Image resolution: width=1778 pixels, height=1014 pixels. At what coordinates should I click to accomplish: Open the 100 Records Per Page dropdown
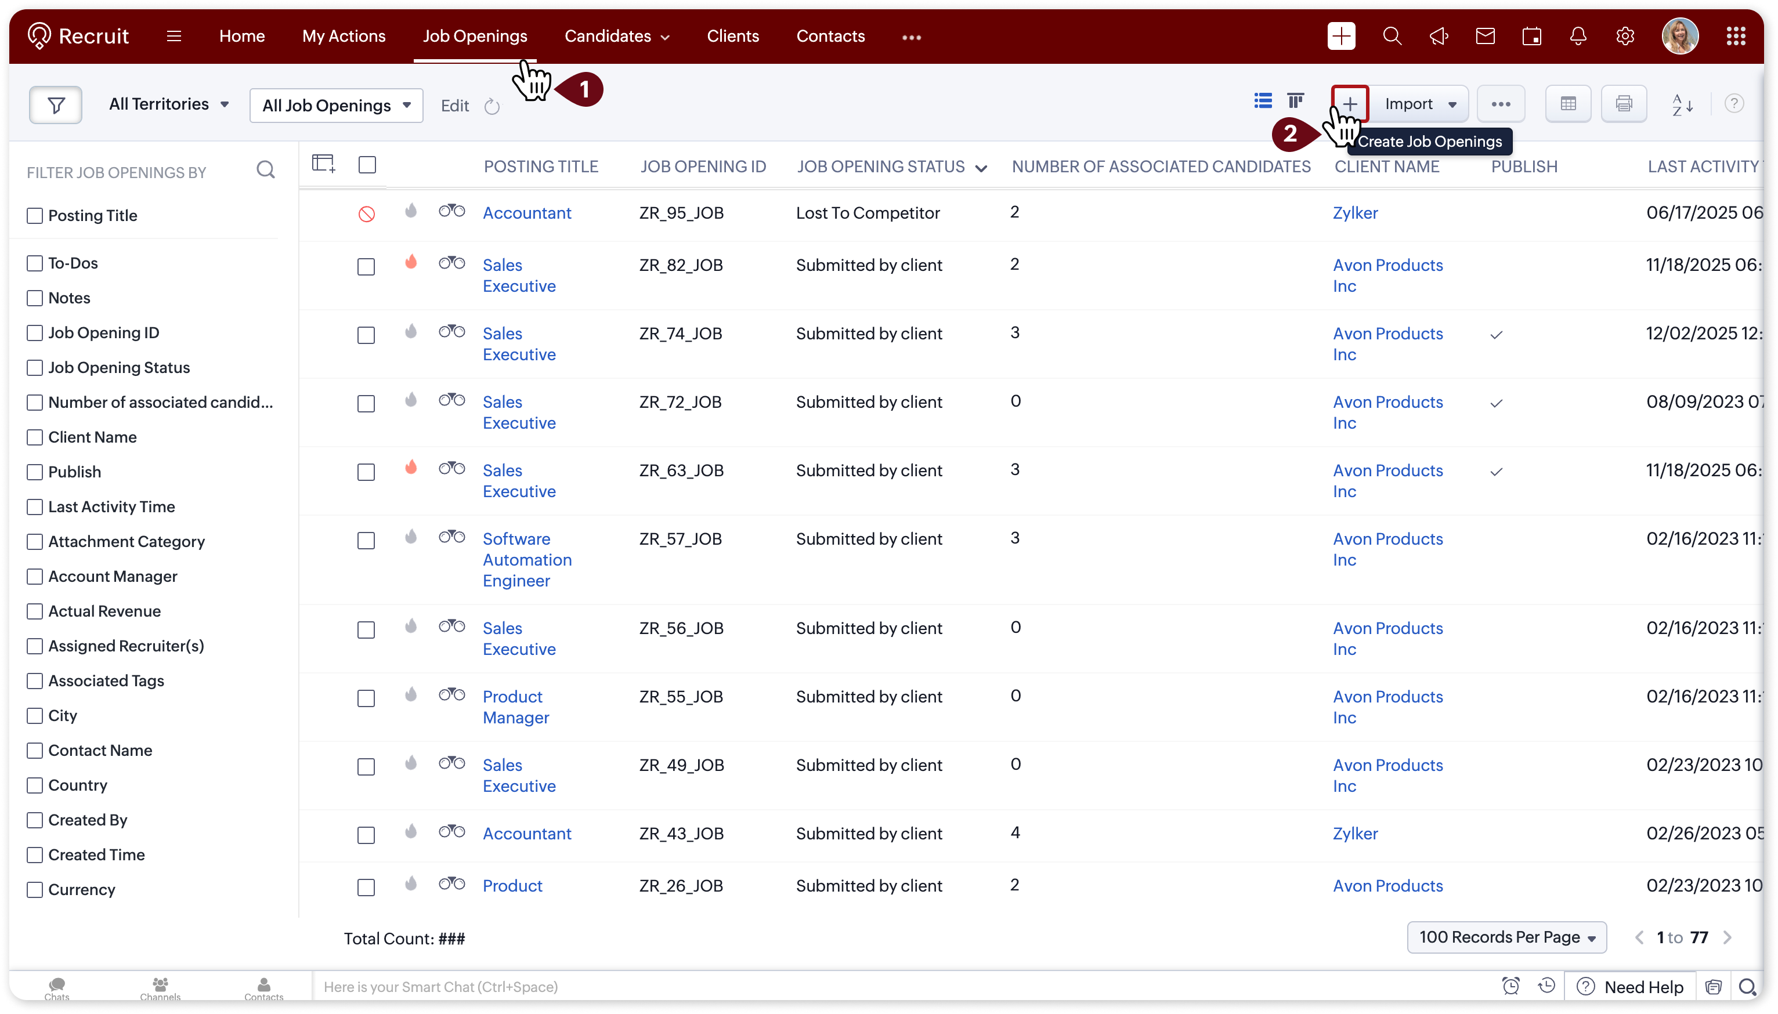[x=1506, y=937]
